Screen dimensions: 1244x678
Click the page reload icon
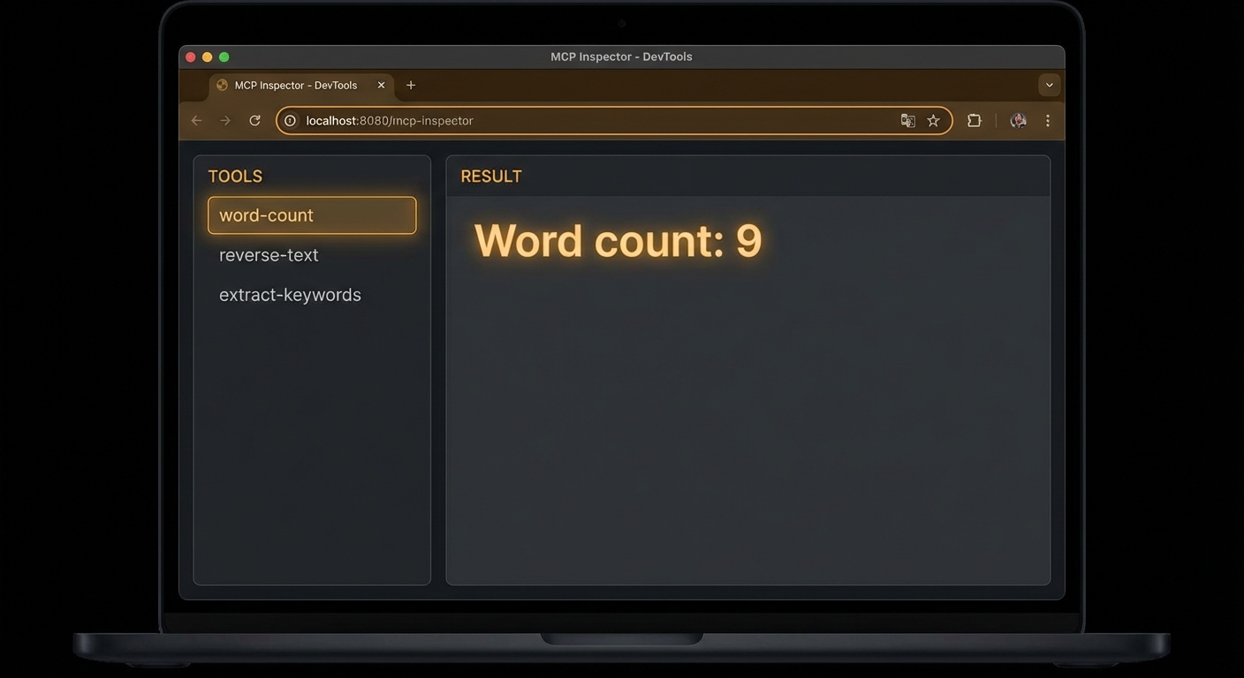(254, 120)
